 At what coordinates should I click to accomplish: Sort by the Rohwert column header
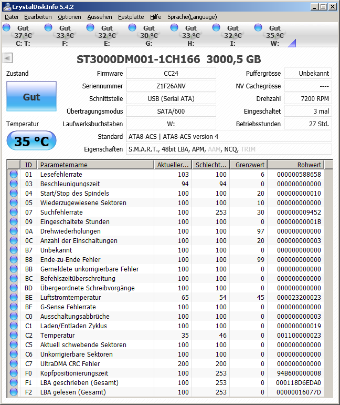coord(296,165)
